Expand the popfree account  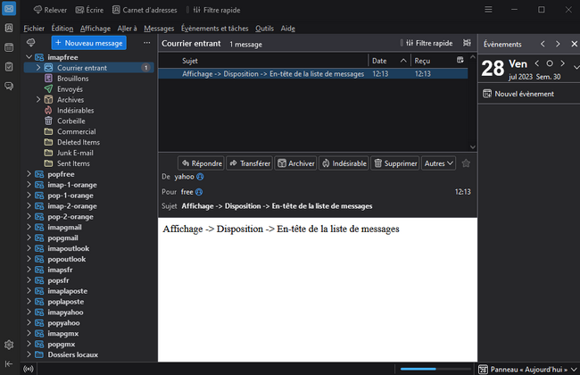coord(29,174)
